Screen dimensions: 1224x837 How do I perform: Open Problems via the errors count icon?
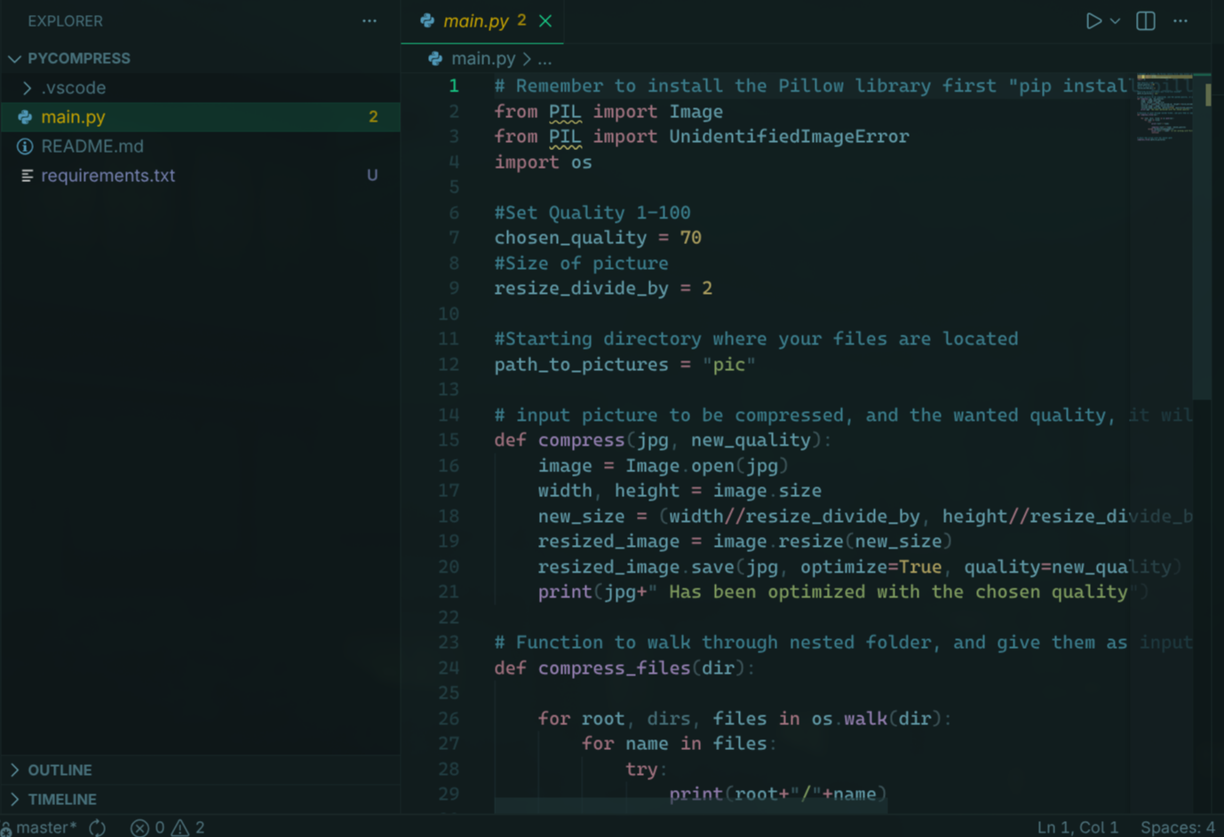(147, 827)
